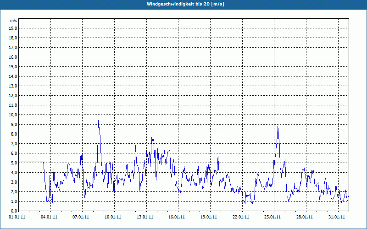This screenshot has height=229, width=367.
Task: Select the 1,0 y-axis value
Action: [x=14, y=201]
